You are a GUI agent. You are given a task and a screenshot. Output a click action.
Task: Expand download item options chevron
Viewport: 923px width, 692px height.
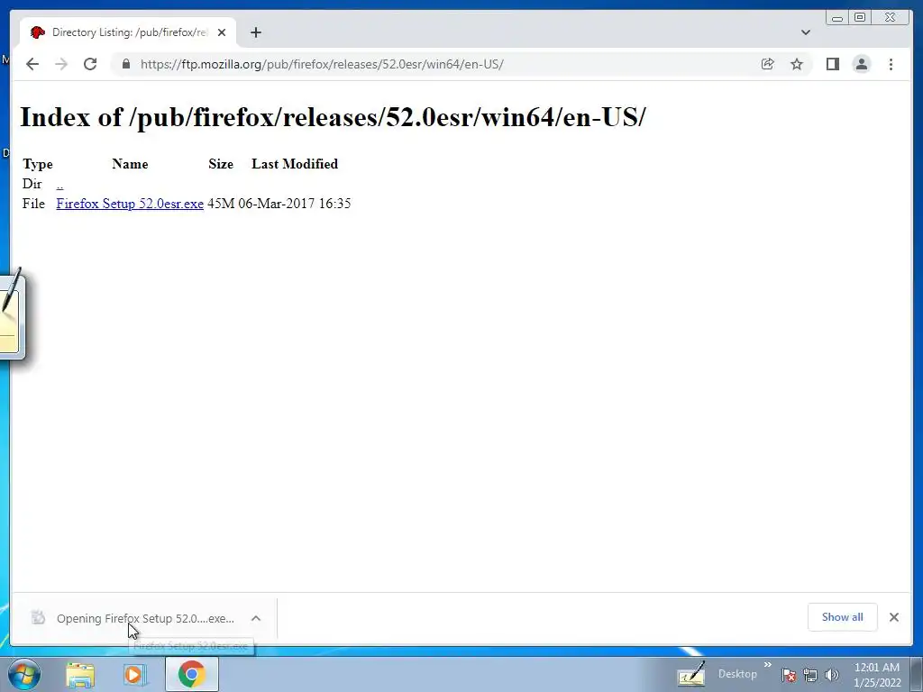click(x=255, y=618)
